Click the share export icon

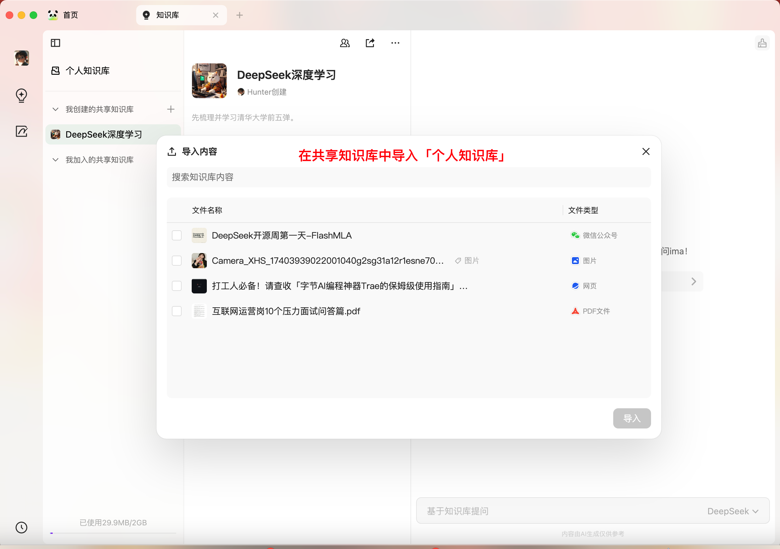[370, 43]
